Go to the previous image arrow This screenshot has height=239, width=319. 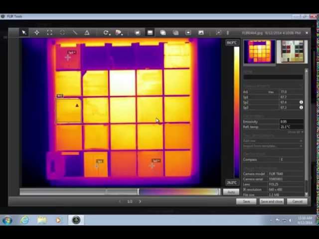click(120, 201)
